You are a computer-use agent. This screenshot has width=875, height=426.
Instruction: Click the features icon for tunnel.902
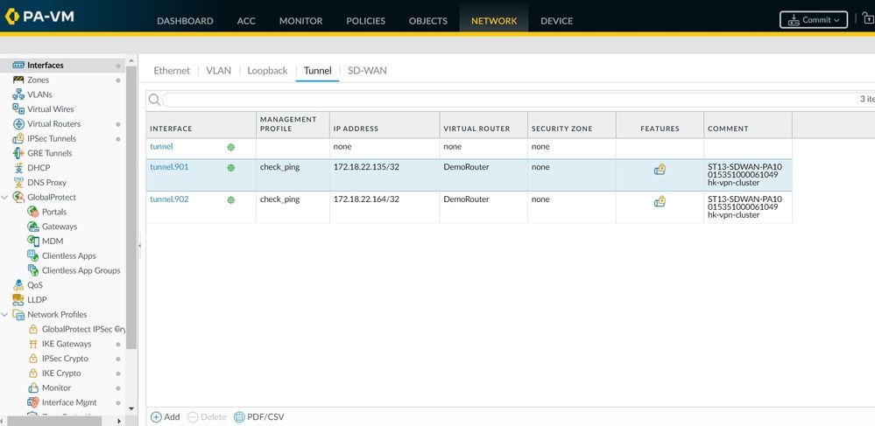(x=660, y=202)
